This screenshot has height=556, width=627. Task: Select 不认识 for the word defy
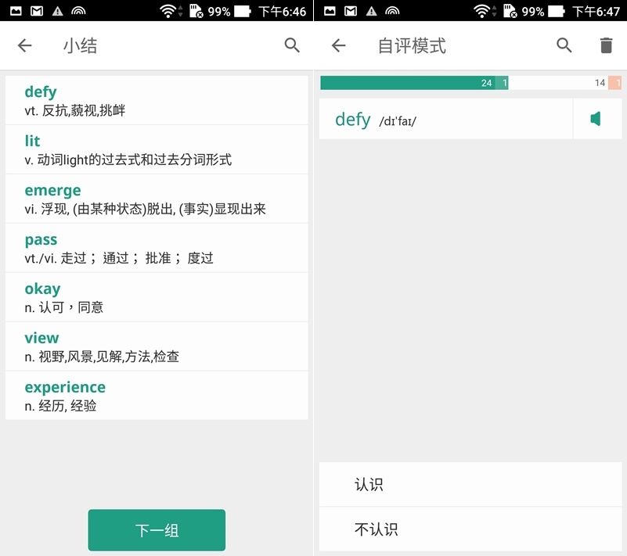(x=470, y=529)
